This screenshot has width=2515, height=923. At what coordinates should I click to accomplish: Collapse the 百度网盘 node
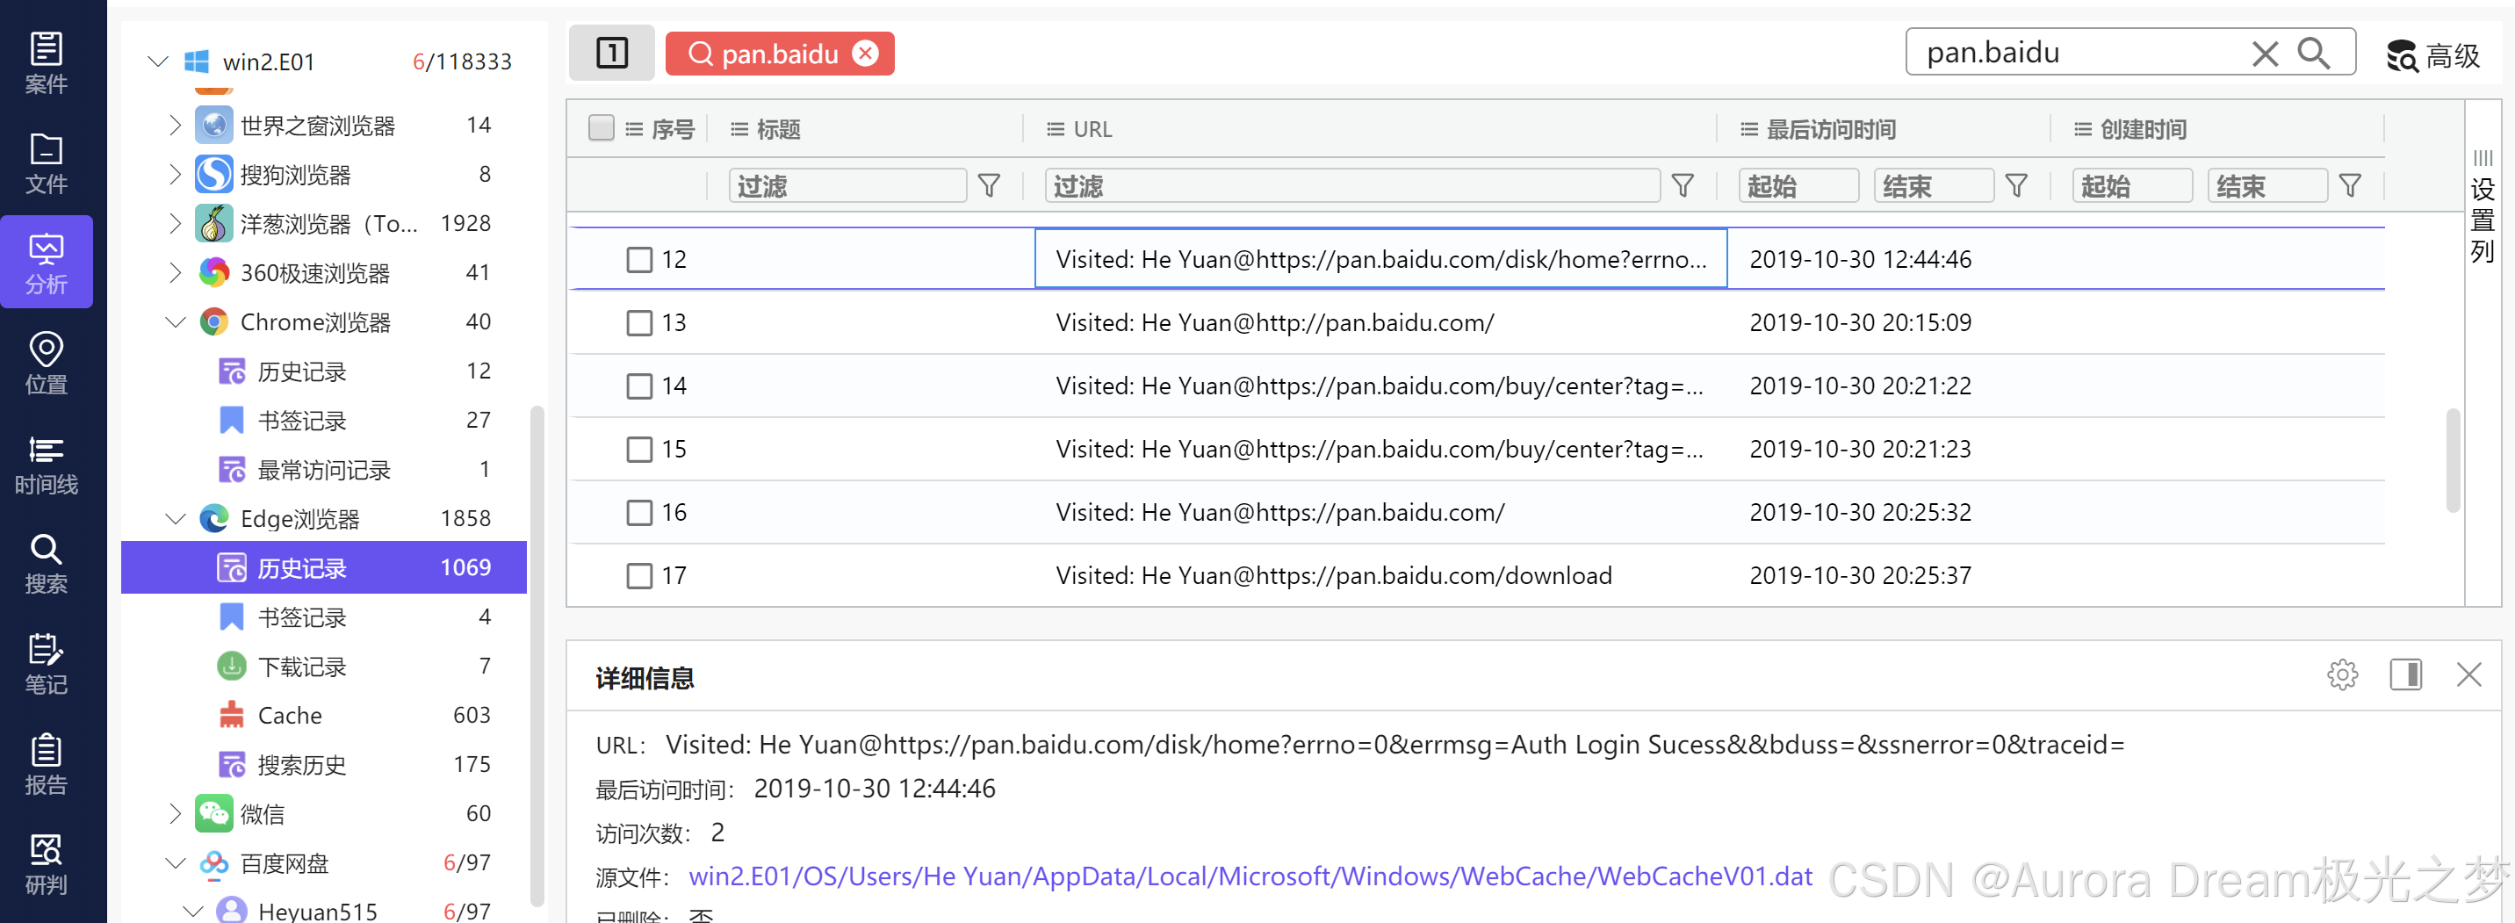(x=176, y=862)
